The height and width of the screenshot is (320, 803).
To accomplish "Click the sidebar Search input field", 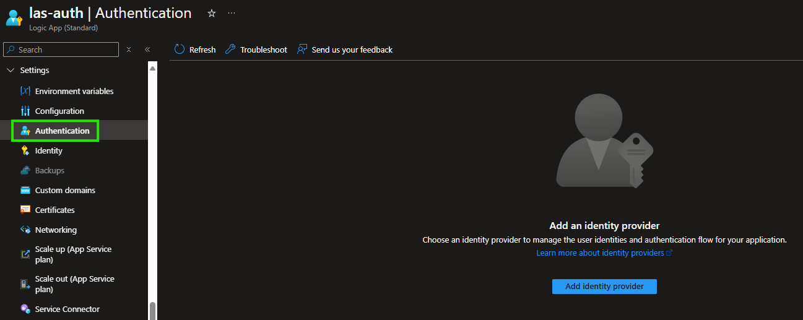I will [x=61, y=50].
